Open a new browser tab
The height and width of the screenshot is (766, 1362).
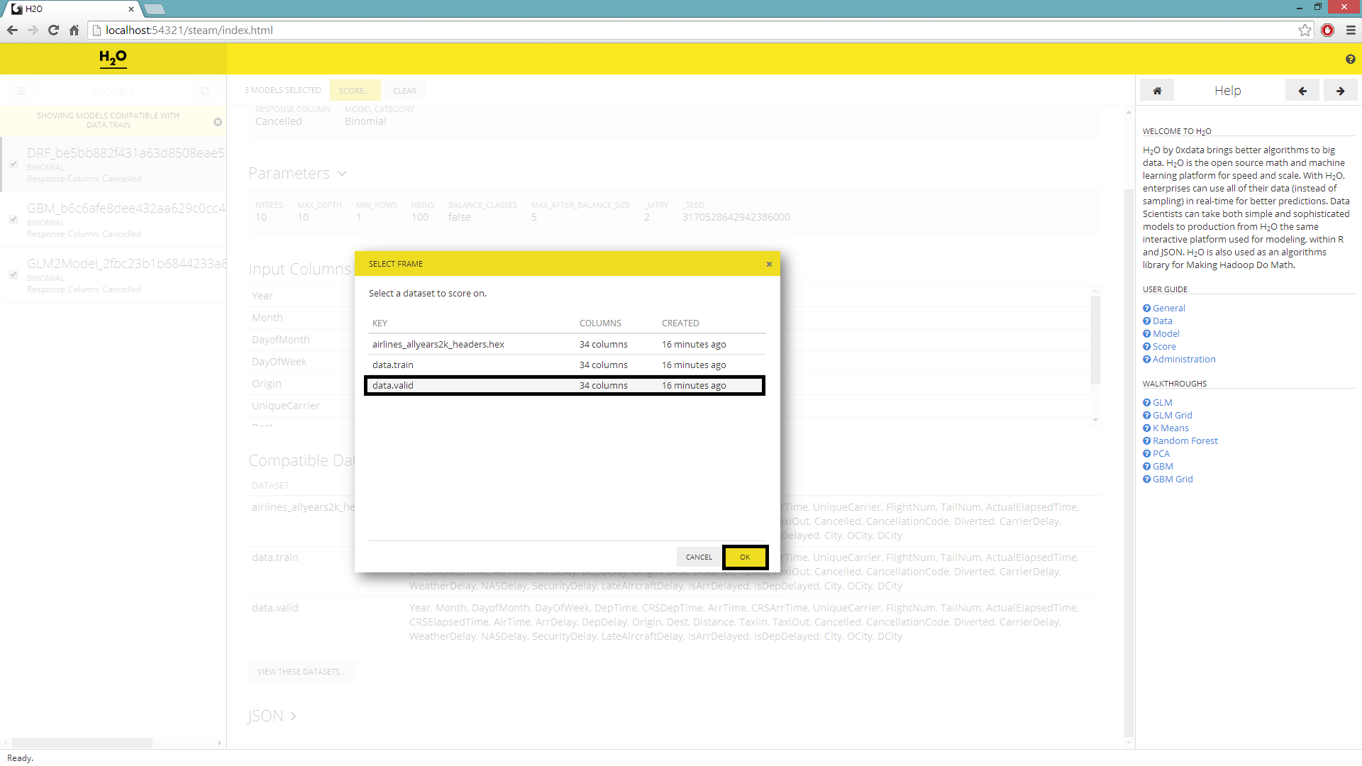pyautogui.click(x=155, y=9)
